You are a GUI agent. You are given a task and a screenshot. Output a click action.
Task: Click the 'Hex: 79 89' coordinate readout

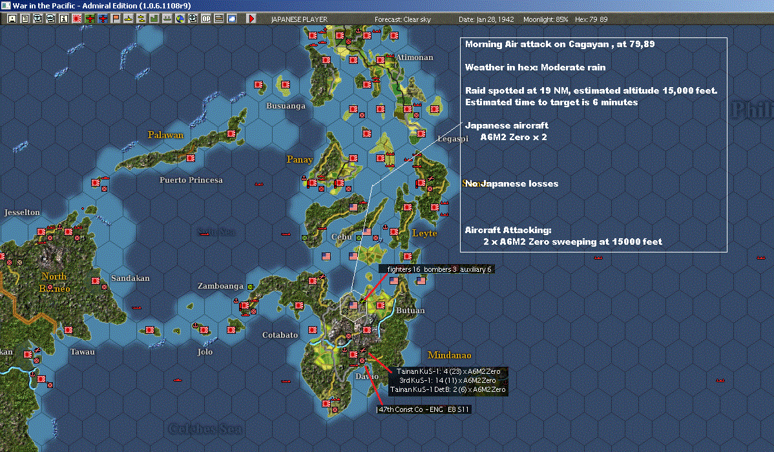(591, 19)
